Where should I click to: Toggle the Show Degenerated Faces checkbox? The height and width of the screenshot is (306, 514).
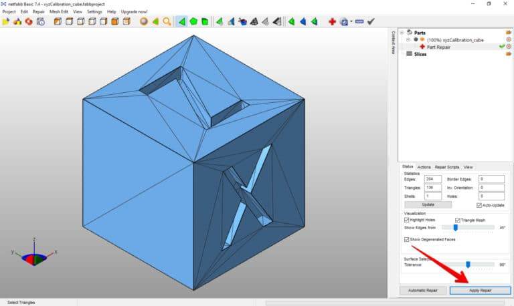[x=406, y=240]
